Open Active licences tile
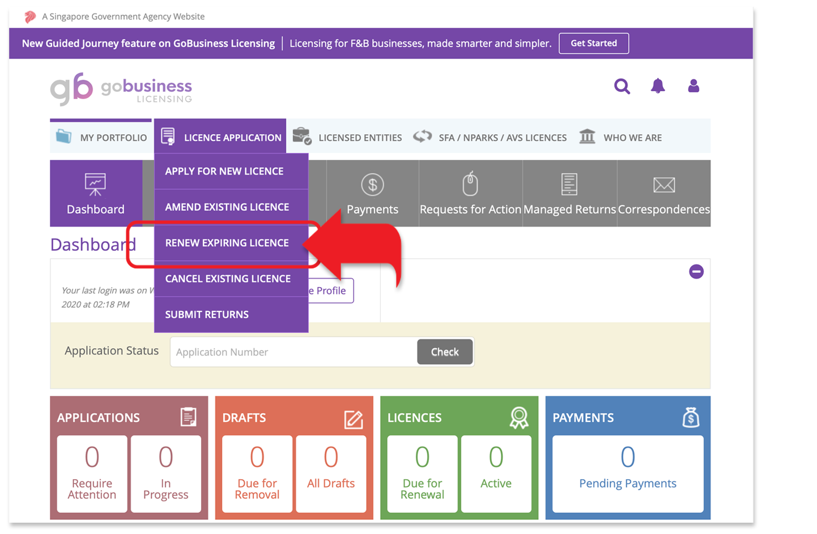 (x=496, y=474)
